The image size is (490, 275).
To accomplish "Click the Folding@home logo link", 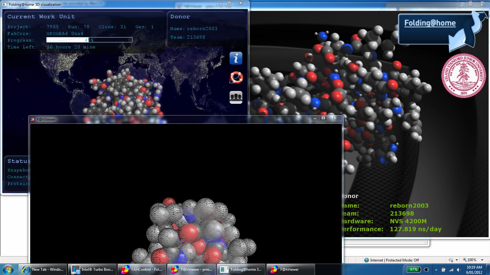I will click(x=430, y=23).
